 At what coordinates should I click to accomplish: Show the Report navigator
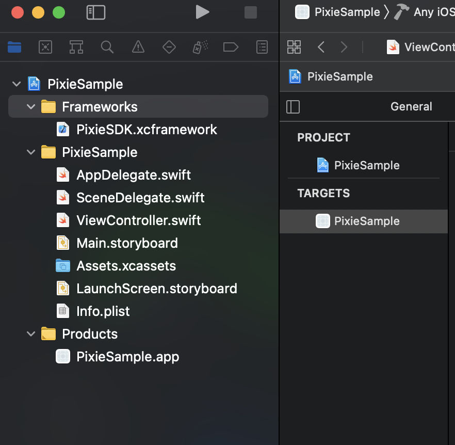click(x=262, y=47)
